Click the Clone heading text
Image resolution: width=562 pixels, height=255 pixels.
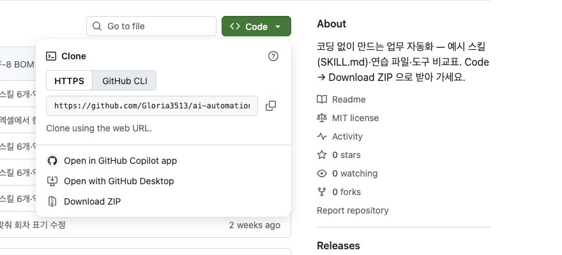pos(74,56)
